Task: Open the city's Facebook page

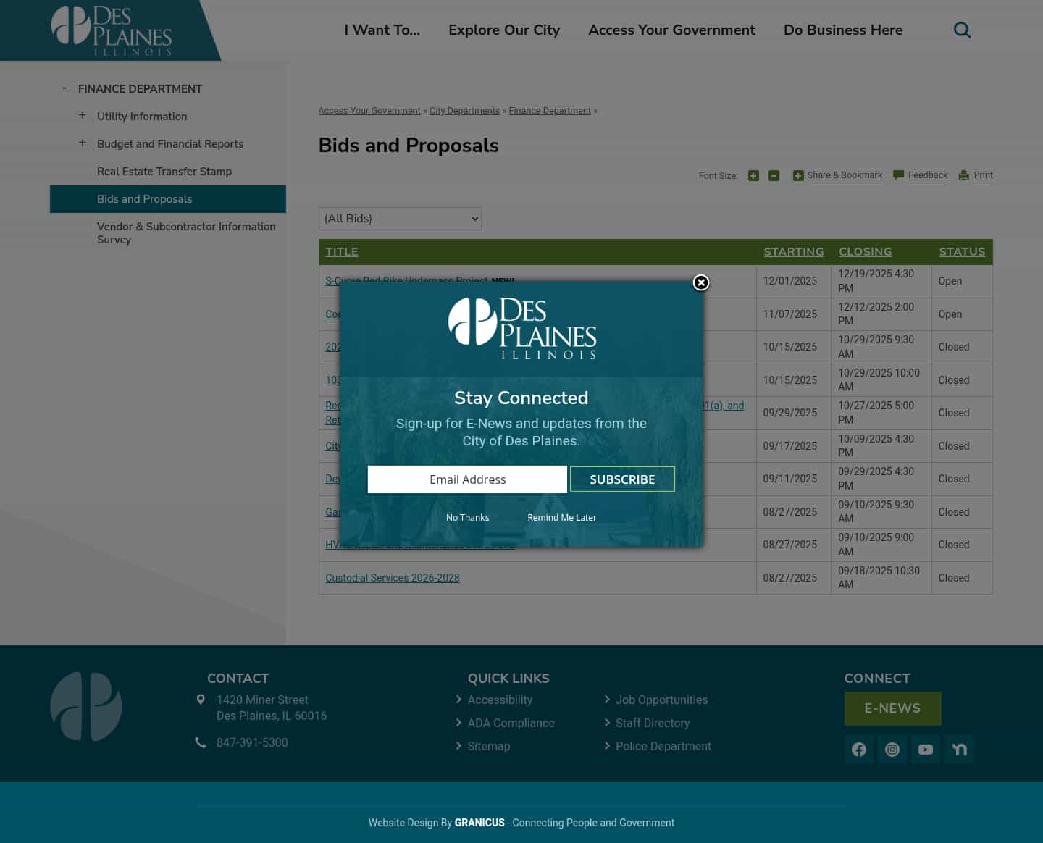Action: pos(859,750)
